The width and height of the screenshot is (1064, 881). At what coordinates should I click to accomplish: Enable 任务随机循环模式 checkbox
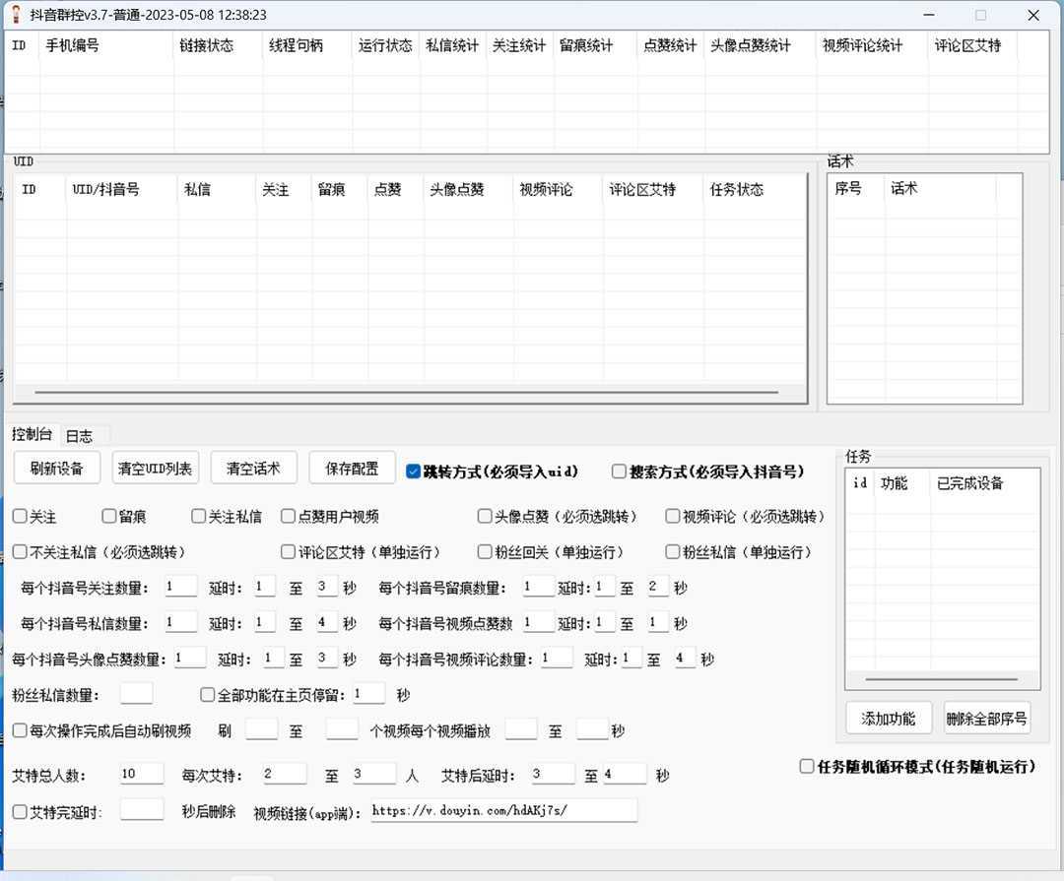click(x=806, y=766)
